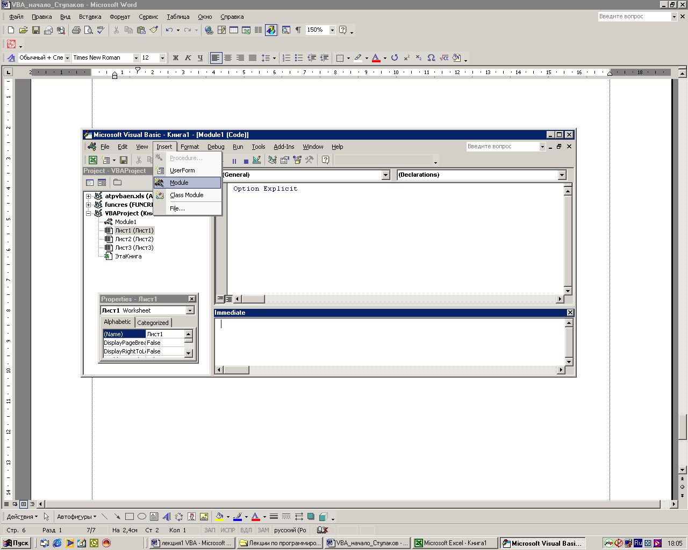Open the font name Times New Roman dropdown
This screenshot has height=550, width=688.
(137, 58)
